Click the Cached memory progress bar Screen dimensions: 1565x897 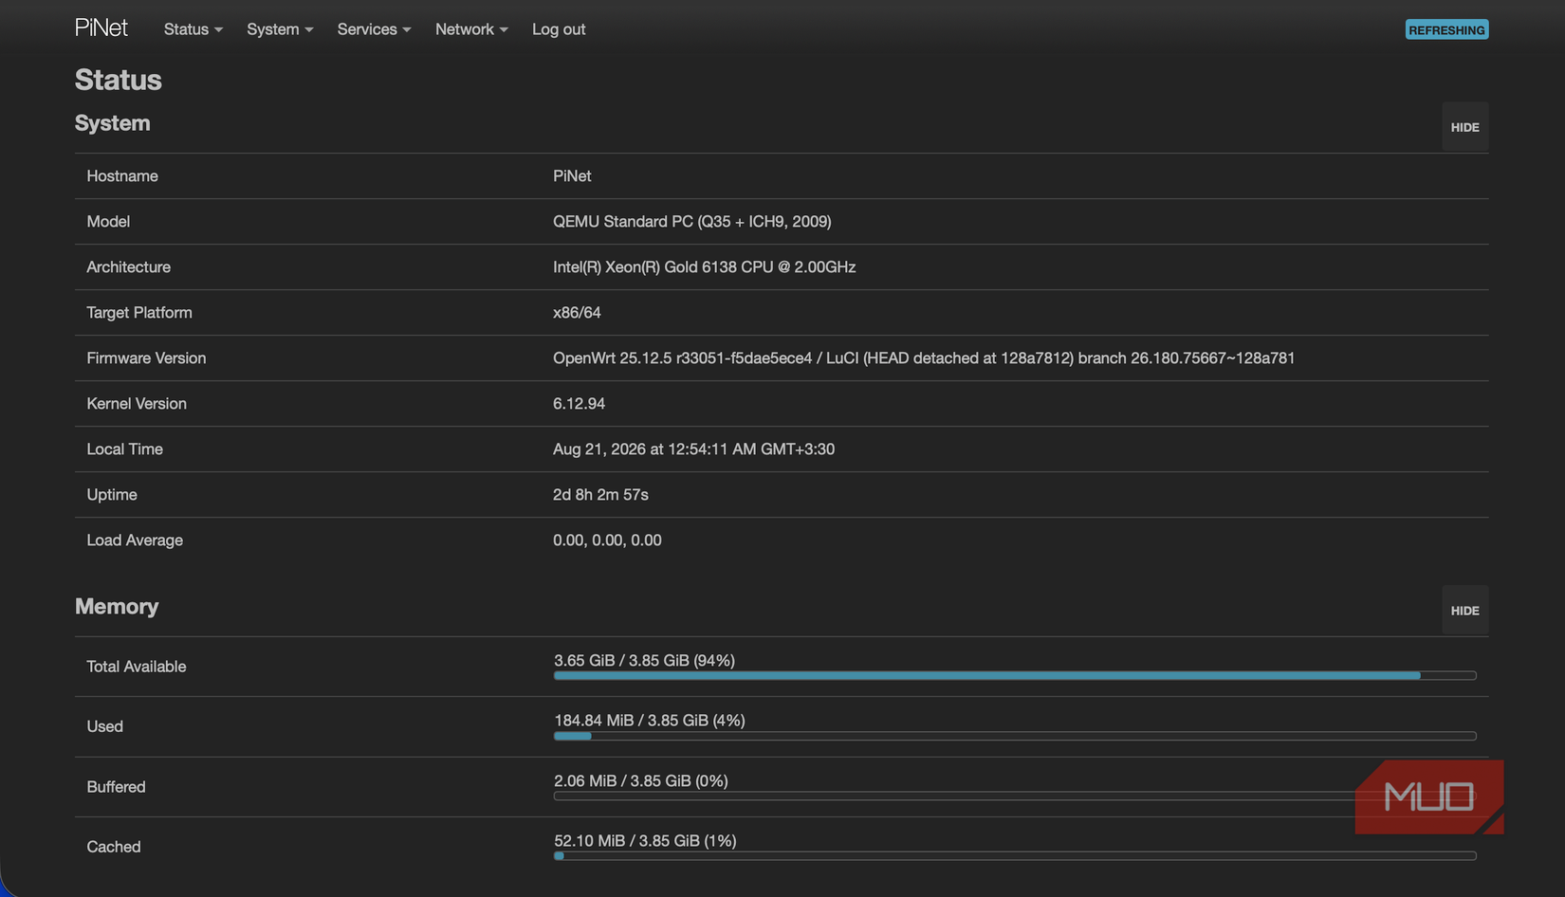tap(1015, 855)
